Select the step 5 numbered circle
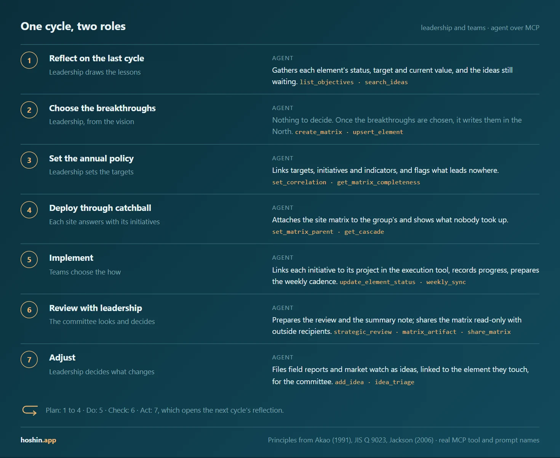Image resolution: width=560 pixels, height=458 pixels. (29, 260)
